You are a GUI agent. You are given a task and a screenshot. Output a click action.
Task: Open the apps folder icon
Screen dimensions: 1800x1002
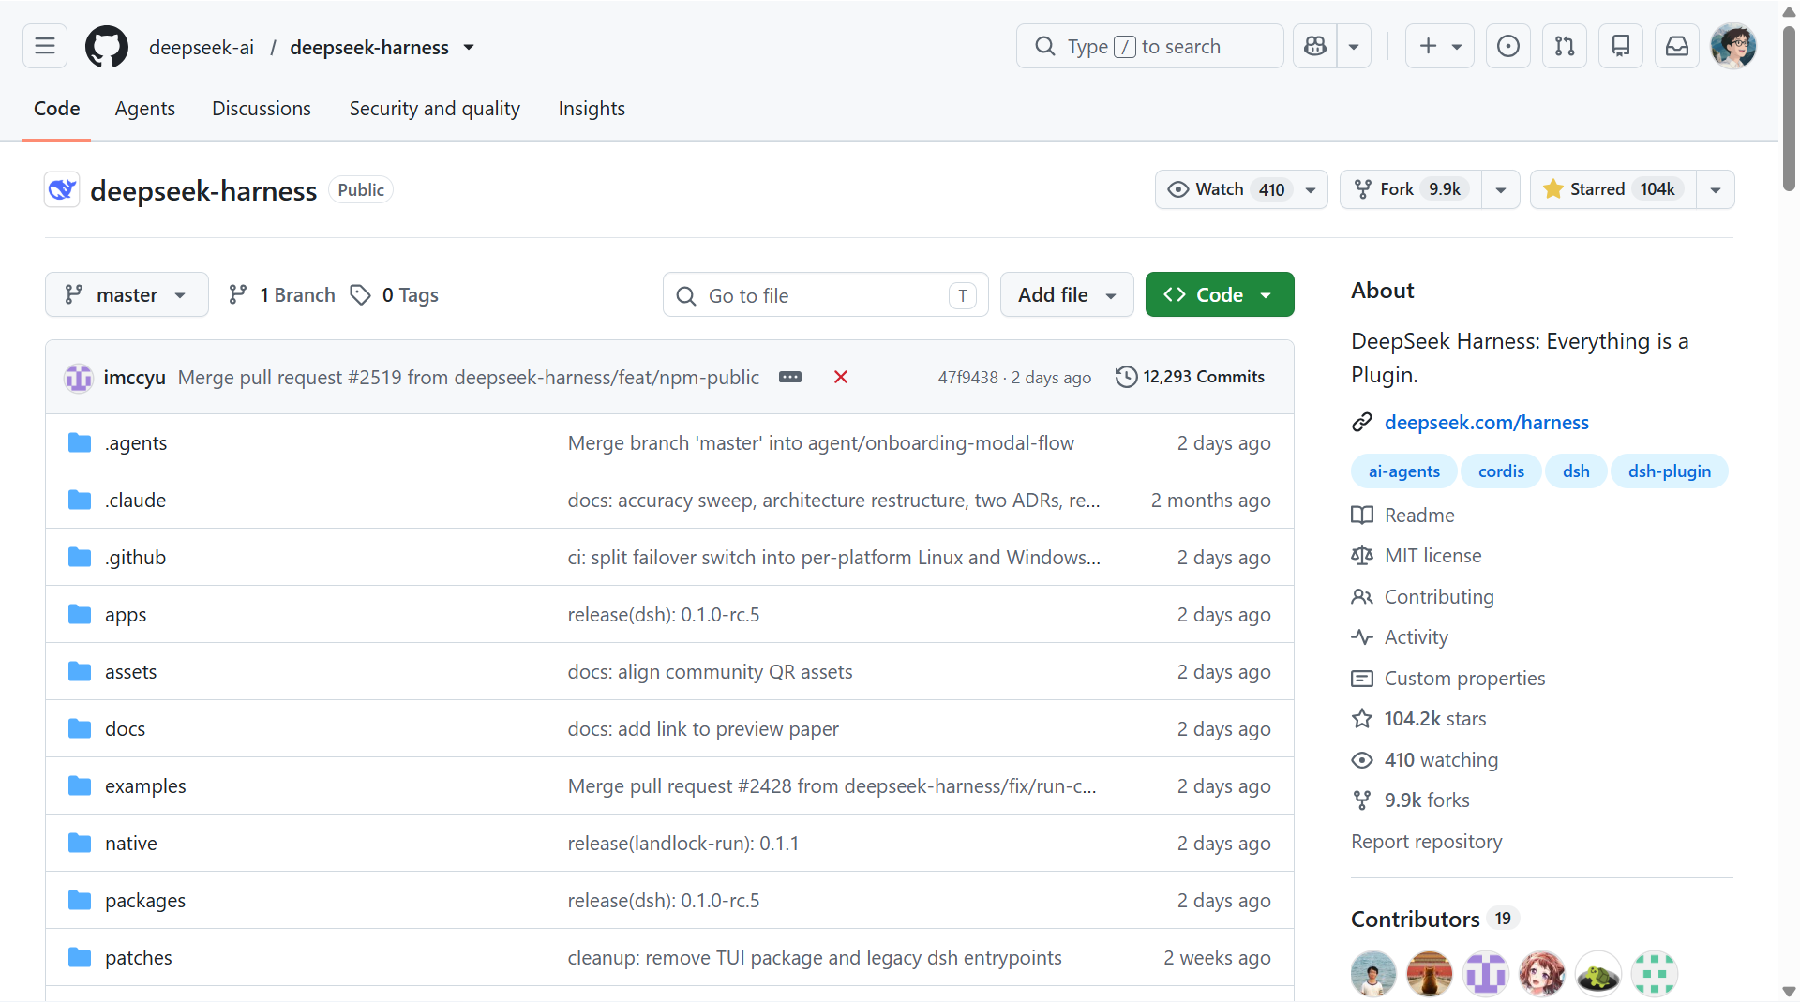pos(80,614)
